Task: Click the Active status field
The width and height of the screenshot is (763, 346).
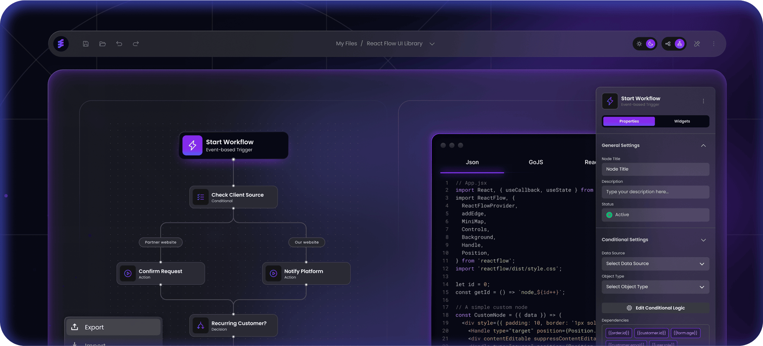Action: pyautogui.click(x=655, y=215)
